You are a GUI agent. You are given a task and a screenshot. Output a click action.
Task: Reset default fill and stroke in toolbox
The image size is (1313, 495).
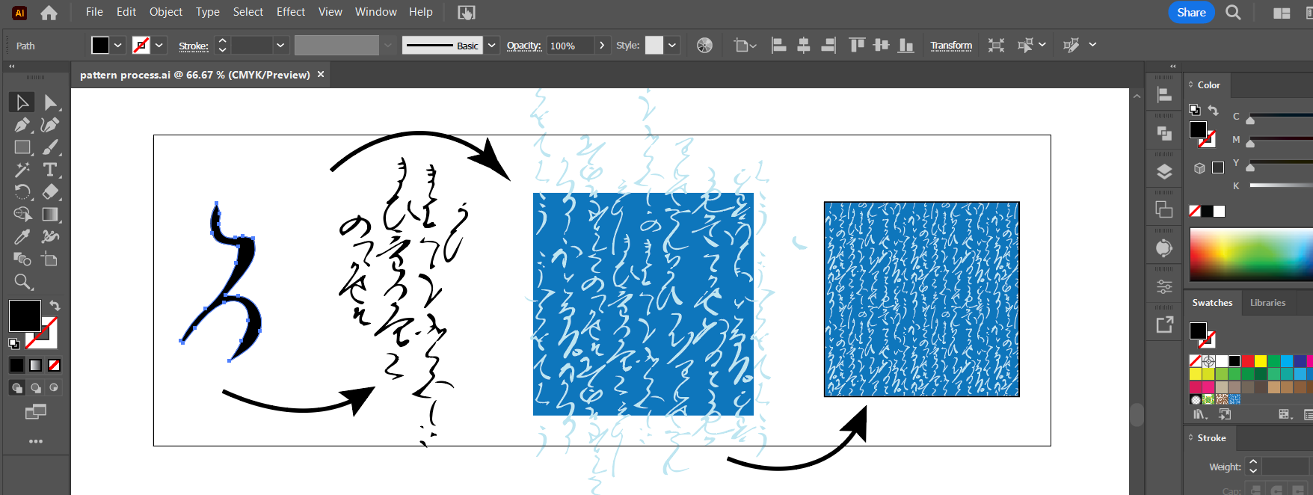[13, 344]
